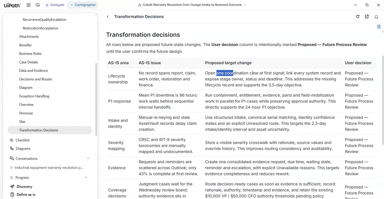Open Exception Handling section

coord(34,96)
